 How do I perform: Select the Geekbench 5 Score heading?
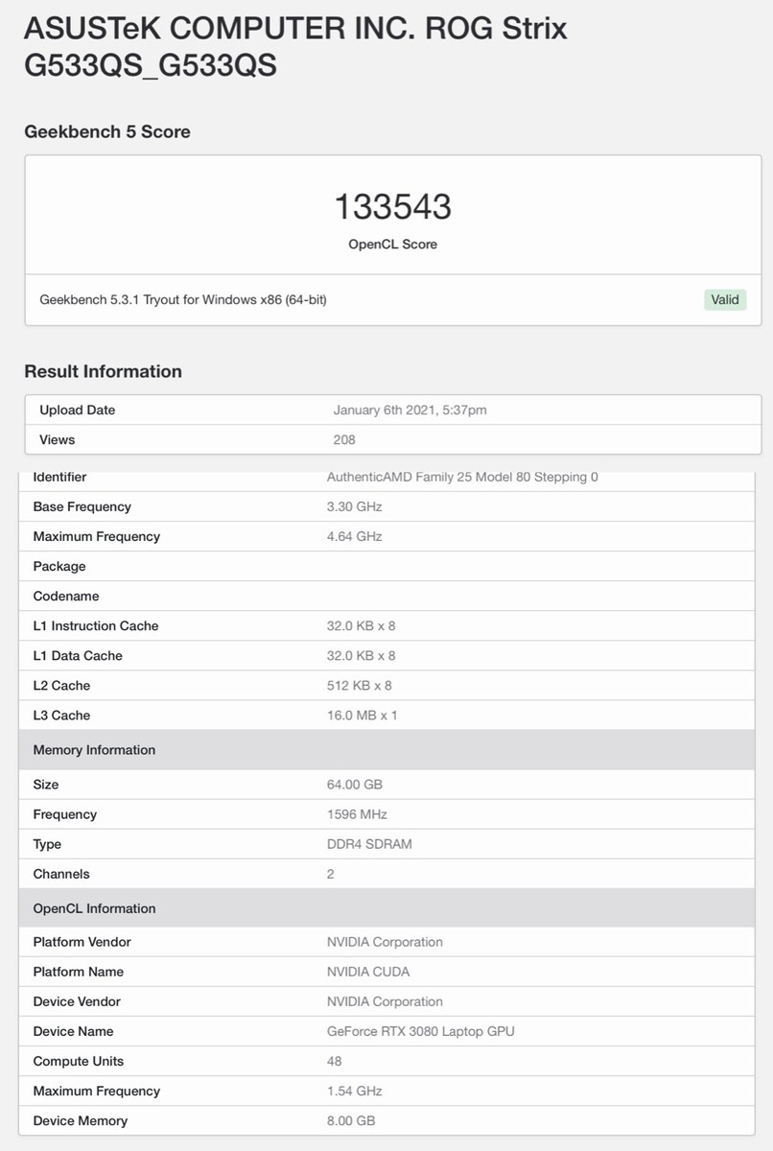click(107, 131)
